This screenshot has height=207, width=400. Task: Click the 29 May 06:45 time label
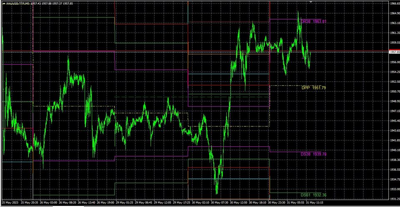pyautogui.click(x=143, y=203)
